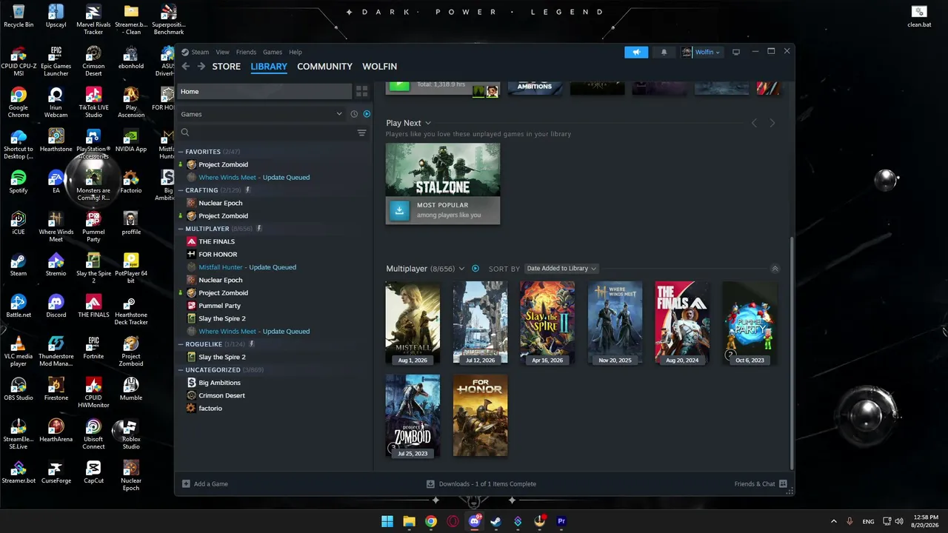
Task: Open the Multiplayer shelf title dropdown
Action: pos(461,269)
